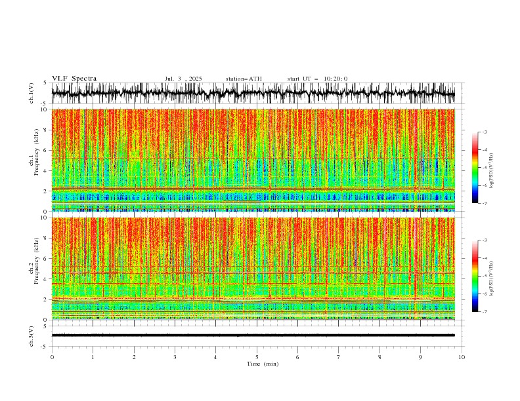Click the time axis tick label "5"
This screenshot has height=401, width=520.
tap(257, 357)
